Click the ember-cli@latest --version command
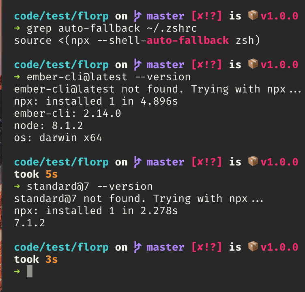Viewport: 305px width, 292px height. point(109,77)
